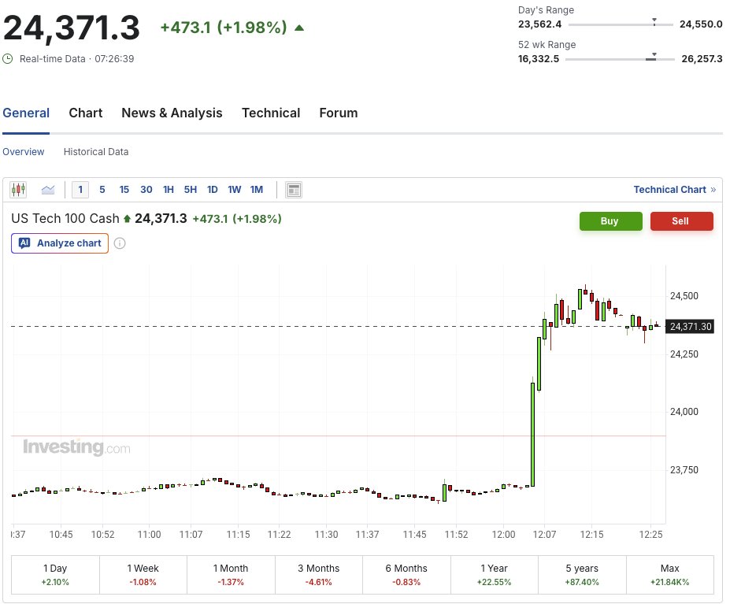Image resolution: width=730 pixels, height=604 pixels.
Task: Click the red Sell button
Action: point(682,221)
